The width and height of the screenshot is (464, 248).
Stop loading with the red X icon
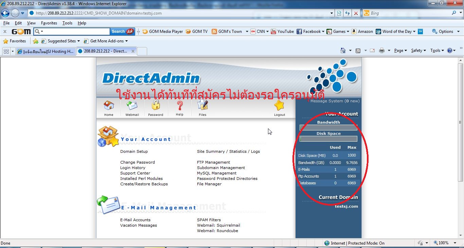356,13
